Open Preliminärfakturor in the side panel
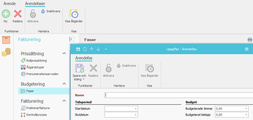This screenshot has width=253, height=120. click(x=38, y=108)
